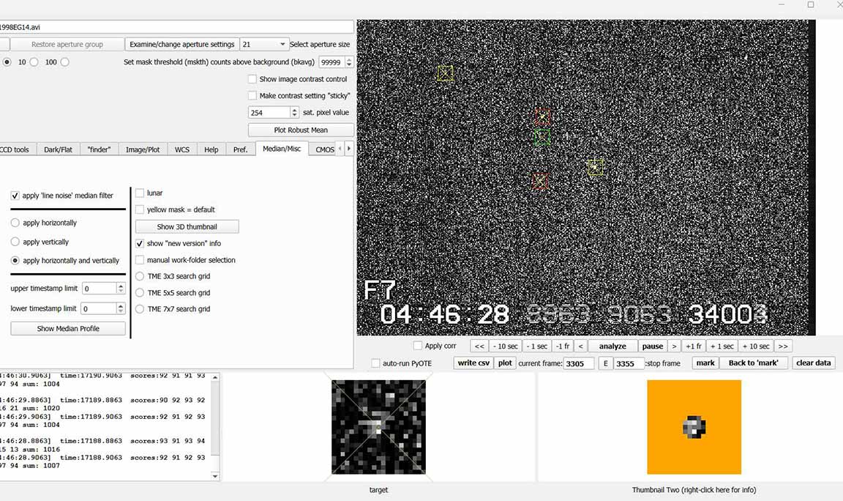Click the Restore aperture group button
843x501 pixels.
coord(67,44)
